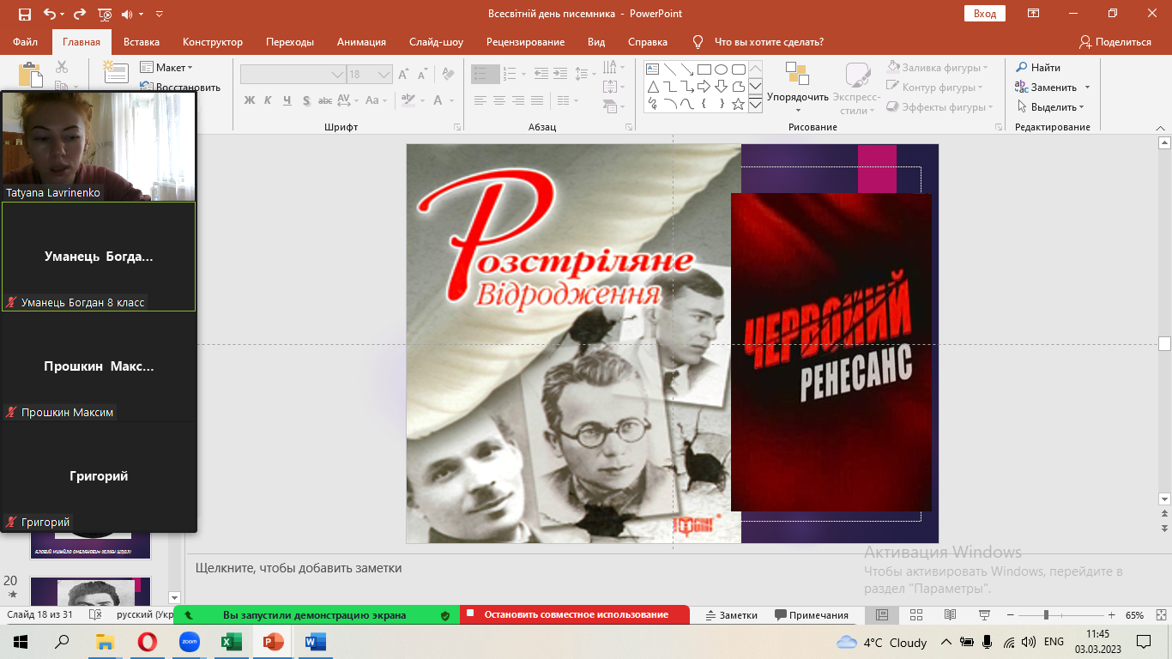Open Word from the taskbar
Screen dimensions: 1172x659
point(315,642)
